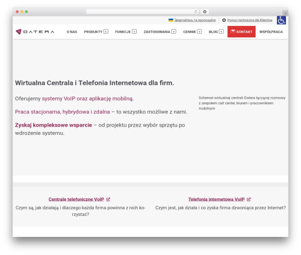Open the accessibility wheelchair icon

pyautogui.click(x=281, y=20)
